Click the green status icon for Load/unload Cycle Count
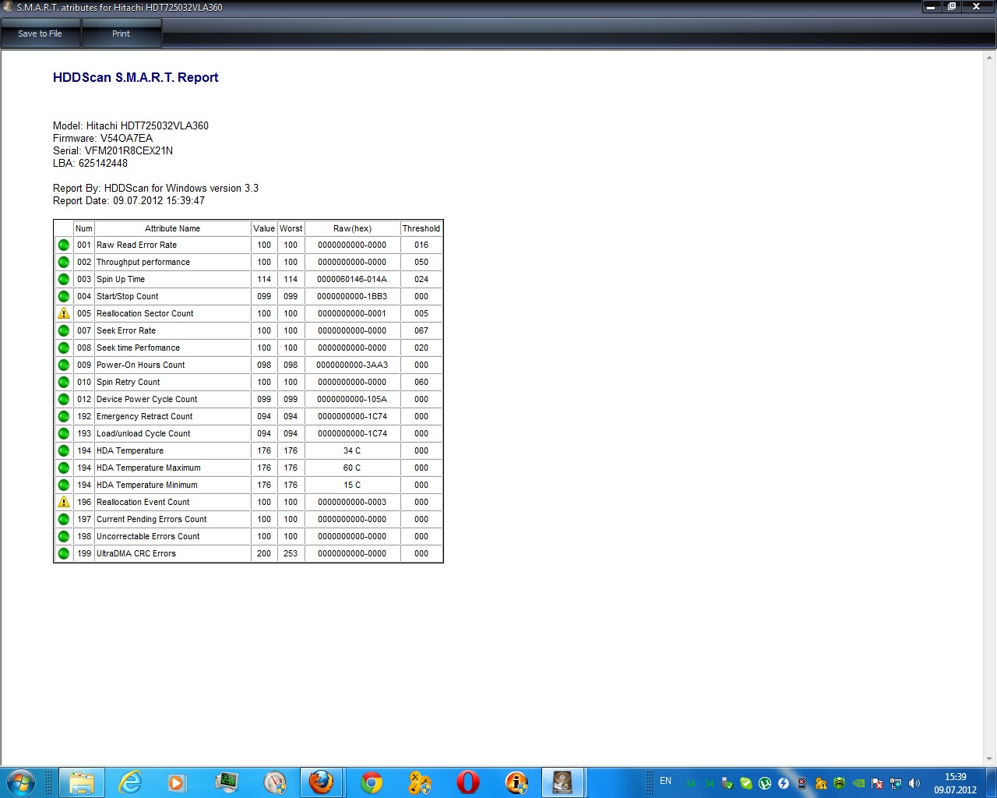This screenshot has height=798, width=997. point(64,433)
